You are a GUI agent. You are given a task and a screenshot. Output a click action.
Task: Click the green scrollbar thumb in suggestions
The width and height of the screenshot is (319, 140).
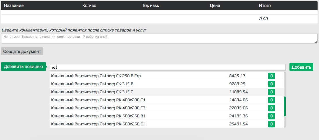[x=285, y=106]
